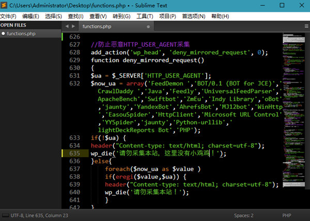Change indentation via Spaces: 2

[x=243, y=215]
